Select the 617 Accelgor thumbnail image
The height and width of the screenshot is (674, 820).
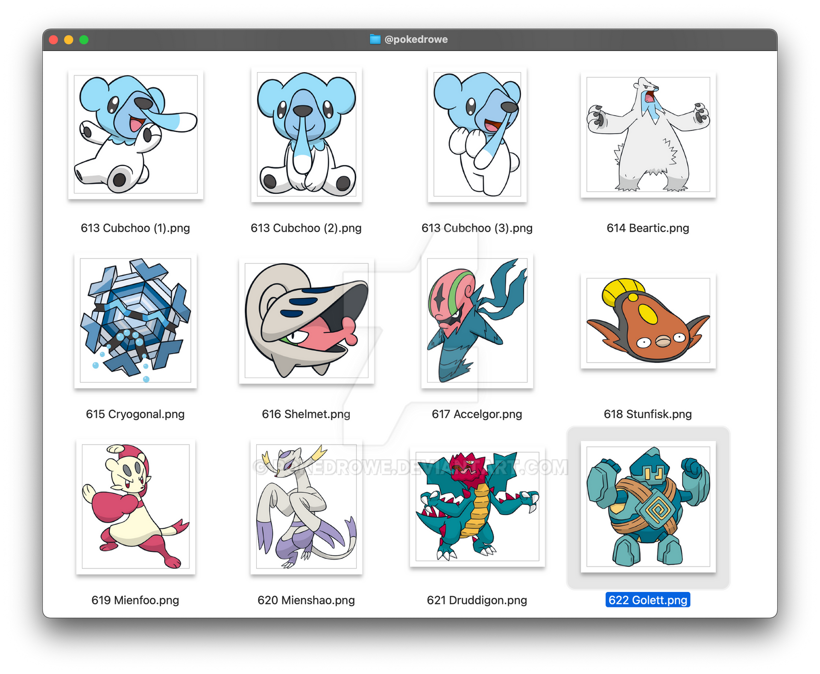coord(477,320)
